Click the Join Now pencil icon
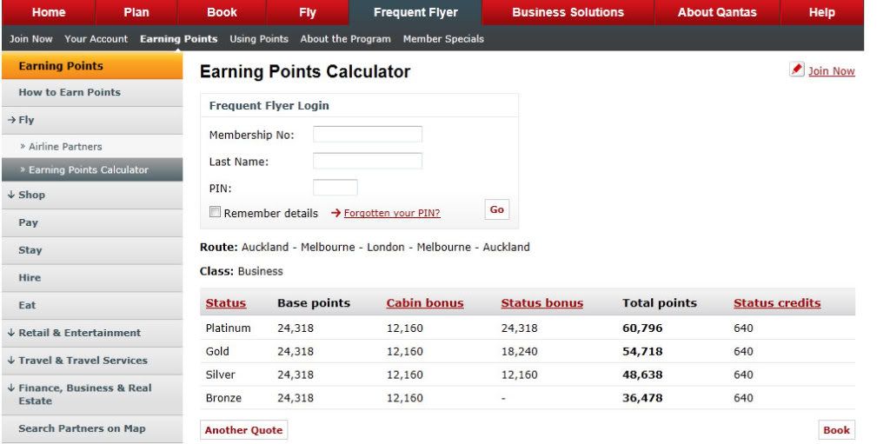The width and height of the screenshot is (890, 444). tap(797, 70)
